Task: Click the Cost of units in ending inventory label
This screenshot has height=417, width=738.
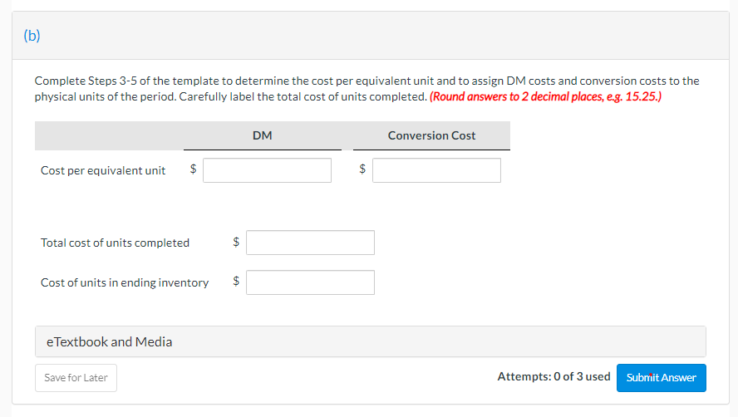Action: tap(125, 282)
